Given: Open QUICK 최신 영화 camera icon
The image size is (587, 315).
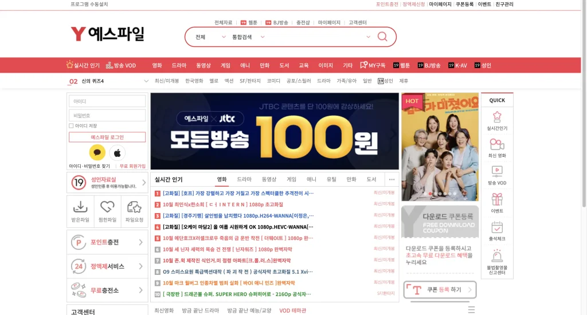Looking at the screenshot, I should [497, 144].
